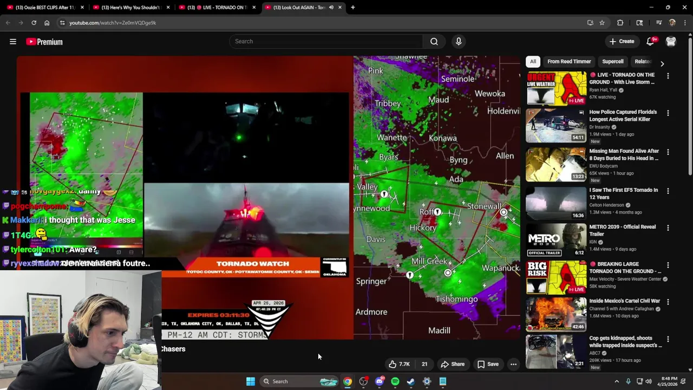The width and height of the screenshot is (693, 390).
Task: Open METRO 2039 trailer thumbnail
Action: (556, 239)
